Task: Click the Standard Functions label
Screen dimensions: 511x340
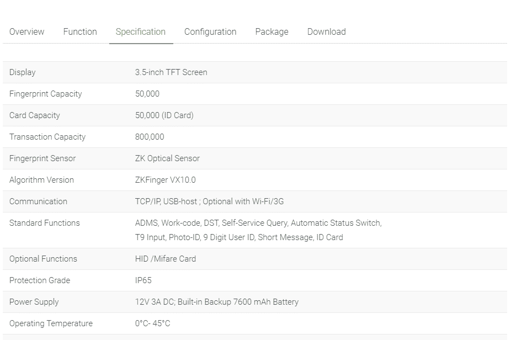Action: coord(45,223)
